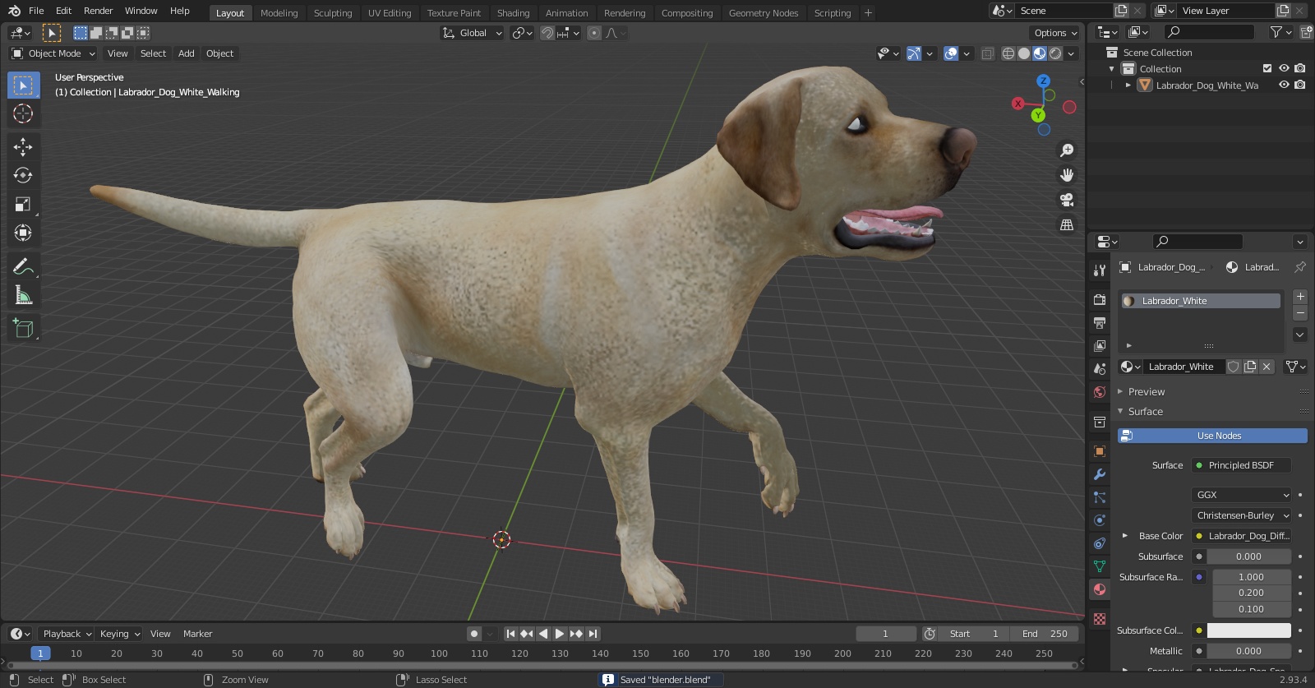Select the Annotate tool
Image resolution: width=1315 pixels, height=688 pixels.
click(23, 266)
